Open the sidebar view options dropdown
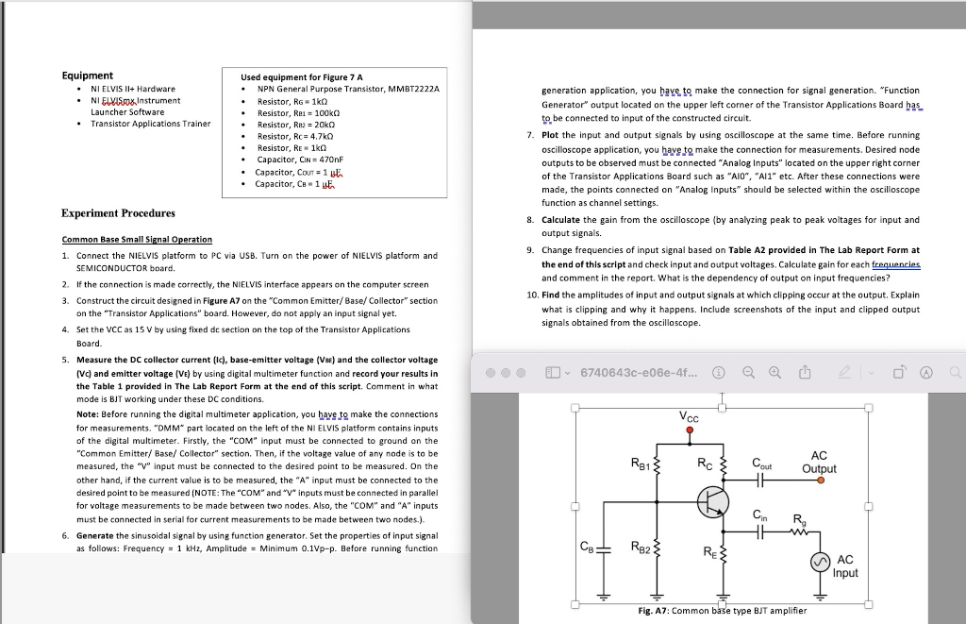 tap(566, 373)
